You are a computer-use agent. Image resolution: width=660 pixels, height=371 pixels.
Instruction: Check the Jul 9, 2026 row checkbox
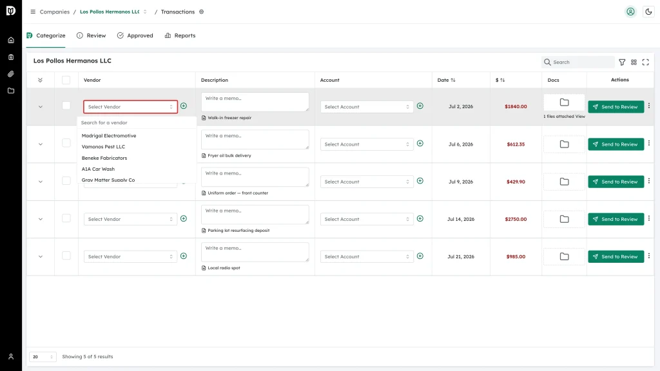pyautogui.click(x=66, y=180)
